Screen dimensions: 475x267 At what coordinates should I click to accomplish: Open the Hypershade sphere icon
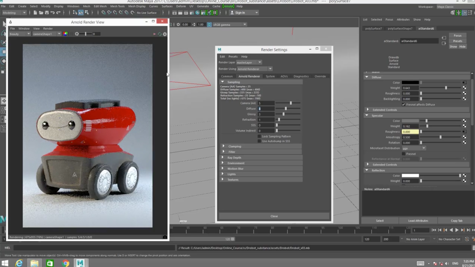tap(198, 13)
